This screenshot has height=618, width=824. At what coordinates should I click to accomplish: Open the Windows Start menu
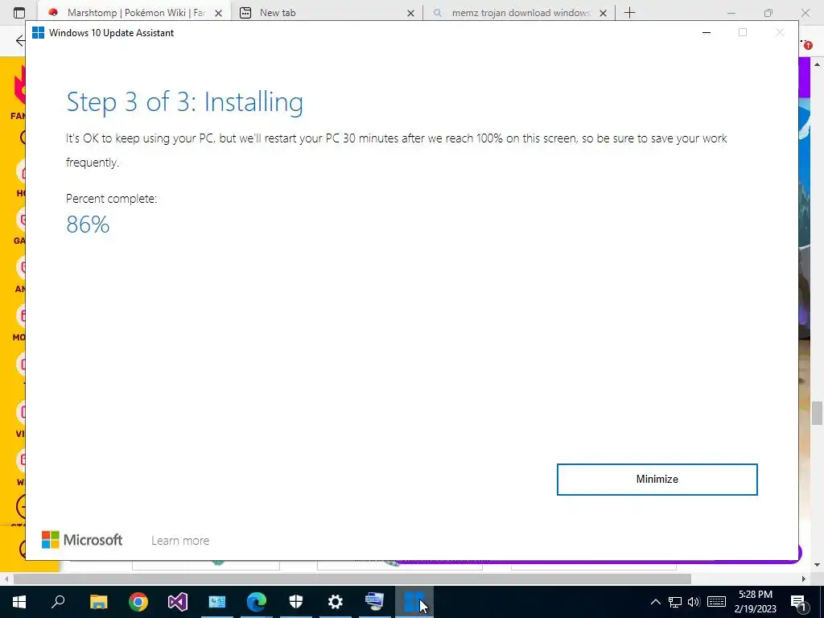point(19,602)
